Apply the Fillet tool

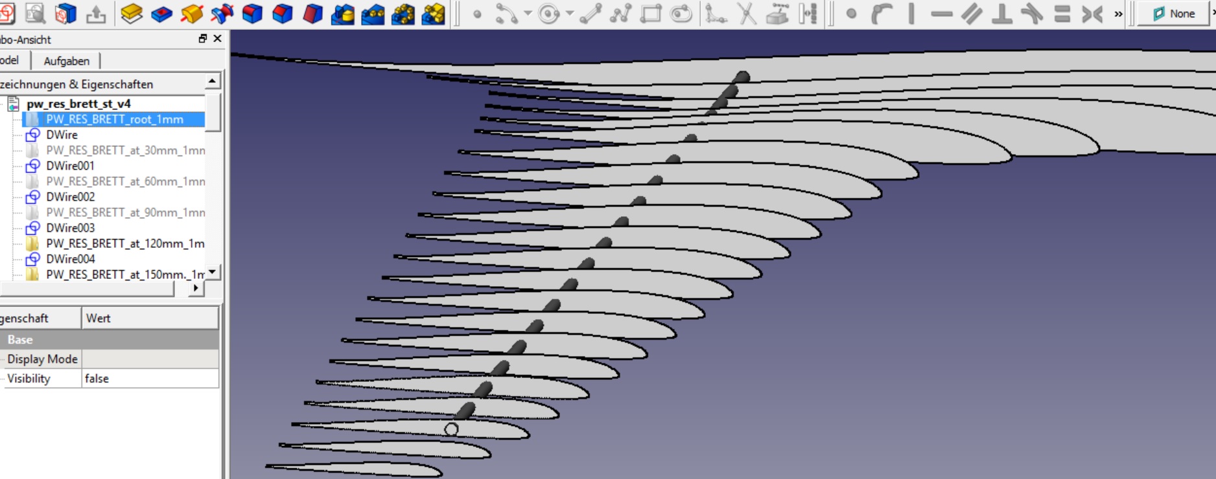point(252,14)
